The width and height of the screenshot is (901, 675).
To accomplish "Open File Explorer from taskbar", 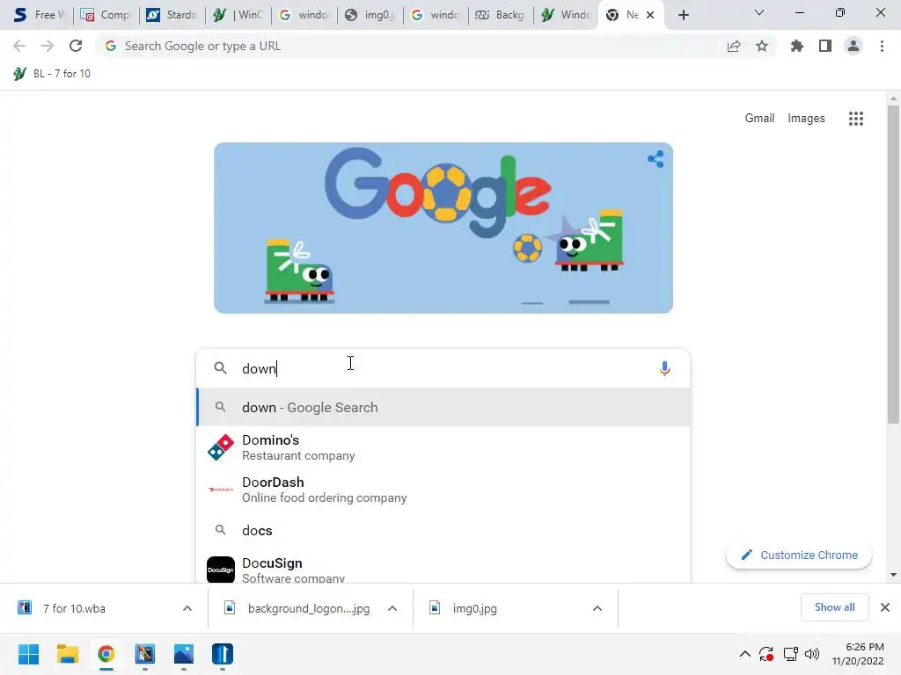I will (67, 654).
